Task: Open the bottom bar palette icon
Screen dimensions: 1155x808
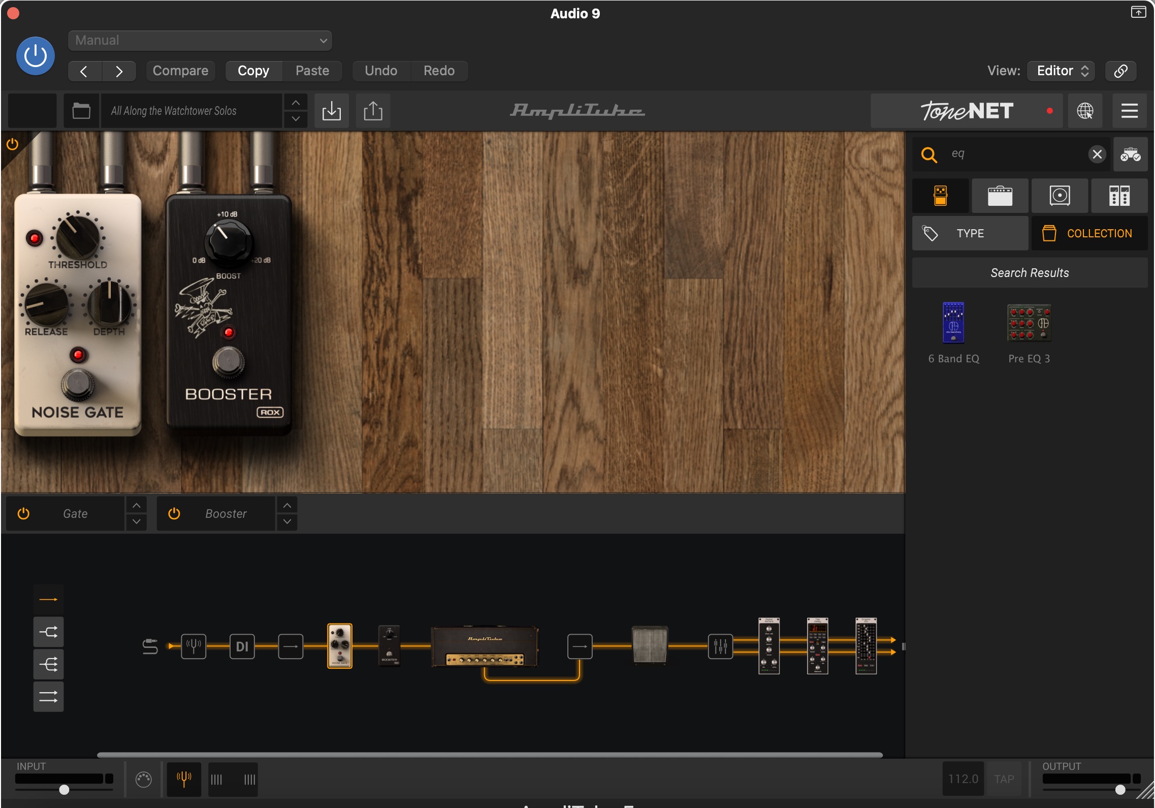Action: 143,779
